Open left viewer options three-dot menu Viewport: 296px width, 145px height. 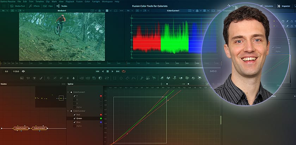click(122, 11)
